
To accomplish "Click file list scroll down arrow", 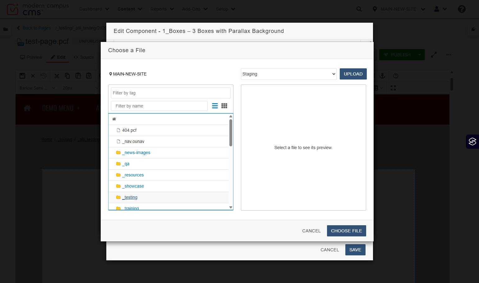I will 231,207.
